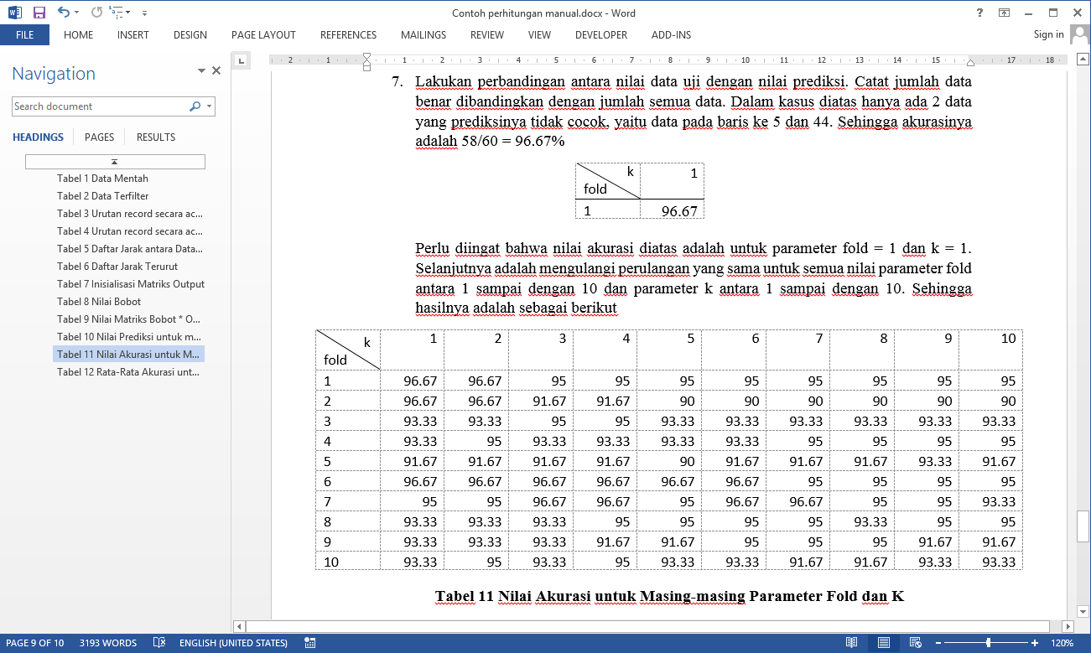Click the Redo/Repeat icon
The image size is (1091, 653).
[96, 13]
